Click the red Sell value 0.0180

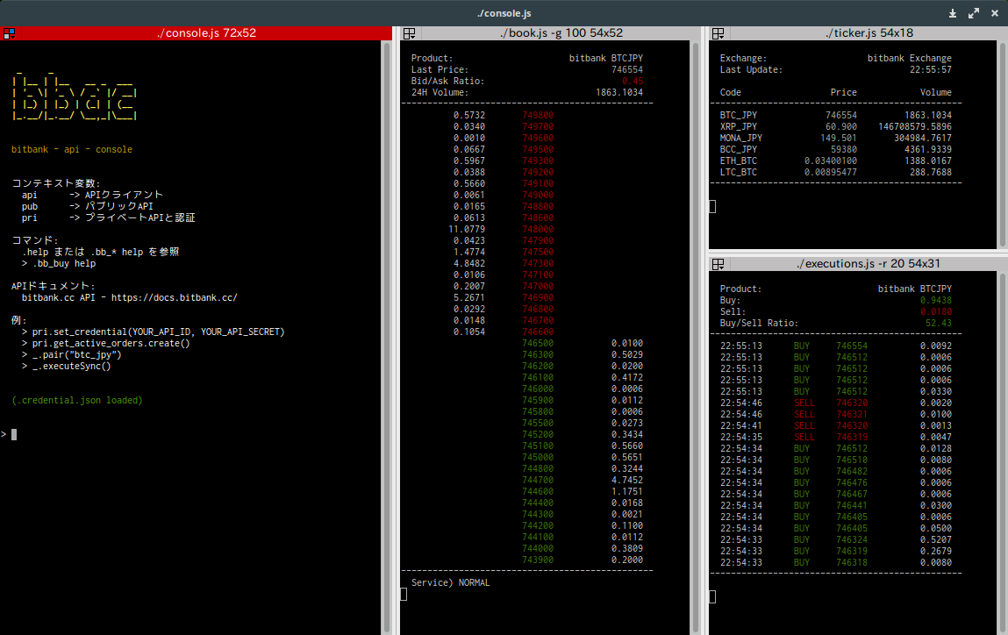(x=936, y=311)
